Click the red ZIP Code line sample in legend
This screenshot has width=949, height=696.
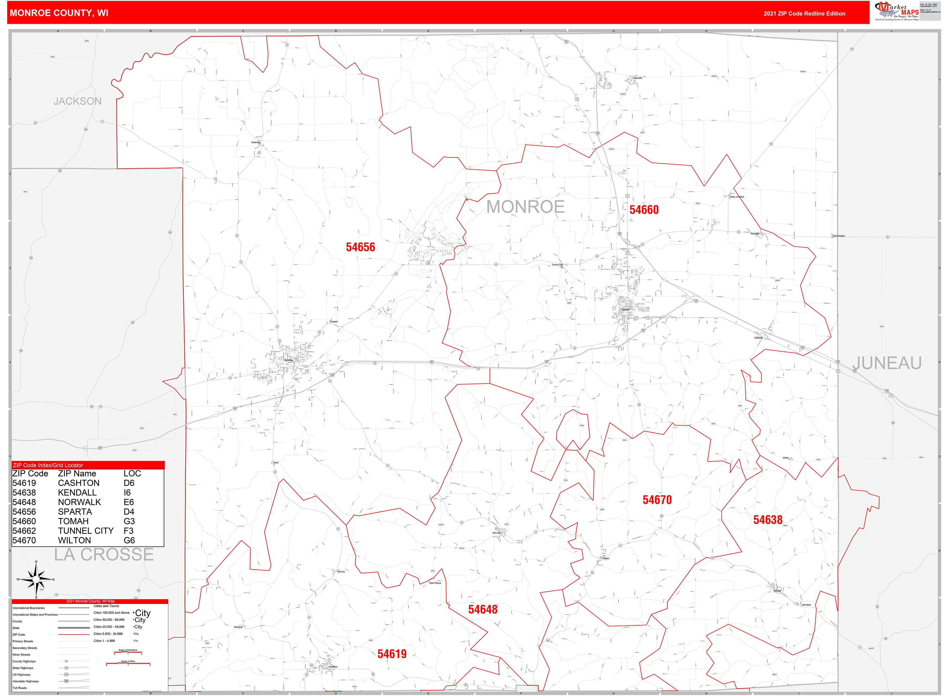point(74,634)
